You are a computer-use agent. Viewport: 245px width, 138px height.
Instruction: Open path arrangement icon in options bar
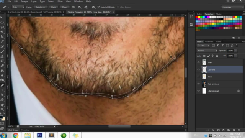[86, 7]
